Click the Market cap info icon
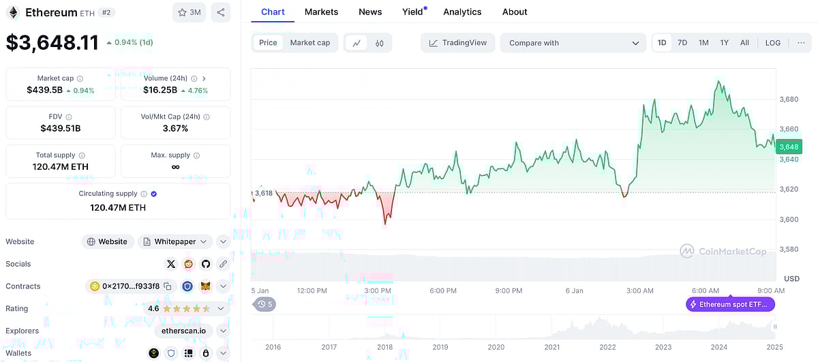818x362 pixels. [x=80, y=79]
